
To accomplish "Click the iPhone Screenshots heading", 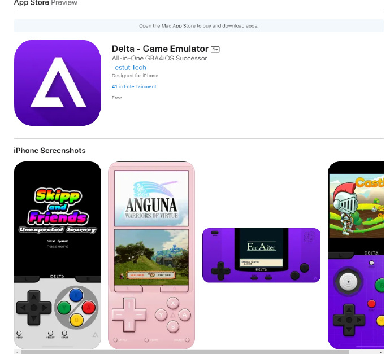I will click(50, 151).
